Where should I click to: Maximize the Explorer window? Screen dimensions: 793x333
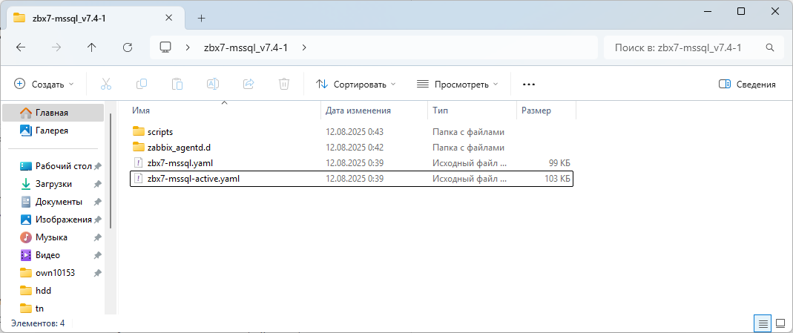coord(741,11)
